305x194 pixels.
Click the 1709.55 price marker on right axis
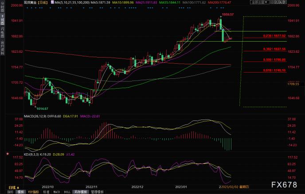(x=293, y=84)
